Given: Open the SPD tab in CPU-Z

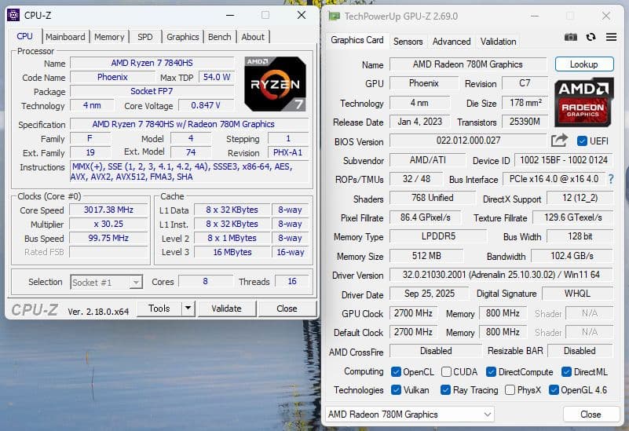Looking at the screenshot, I should (144, 37).
